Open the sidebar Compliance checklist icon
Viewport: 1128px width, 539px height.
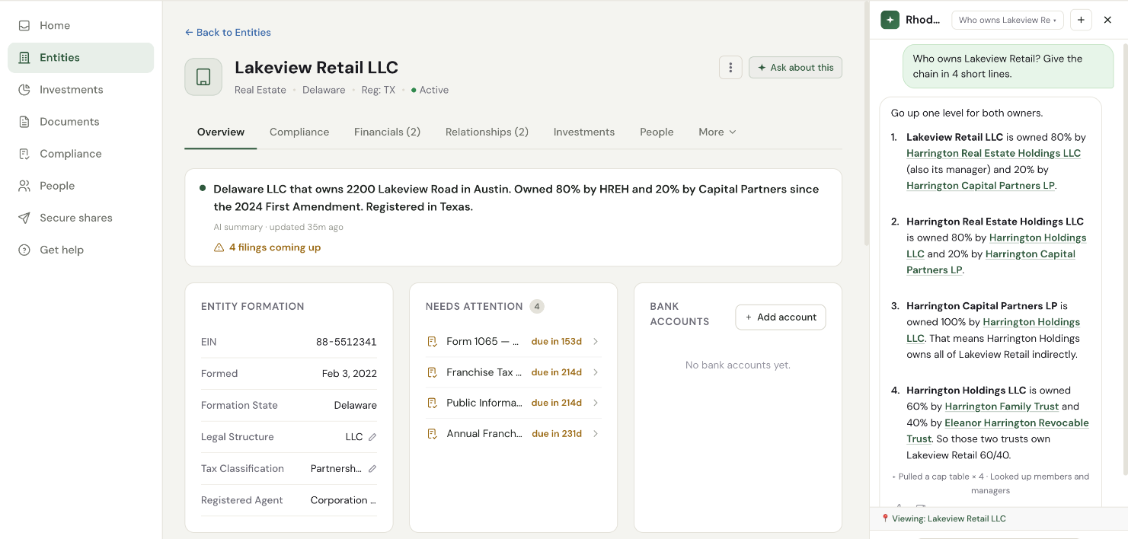click(24, 153)
